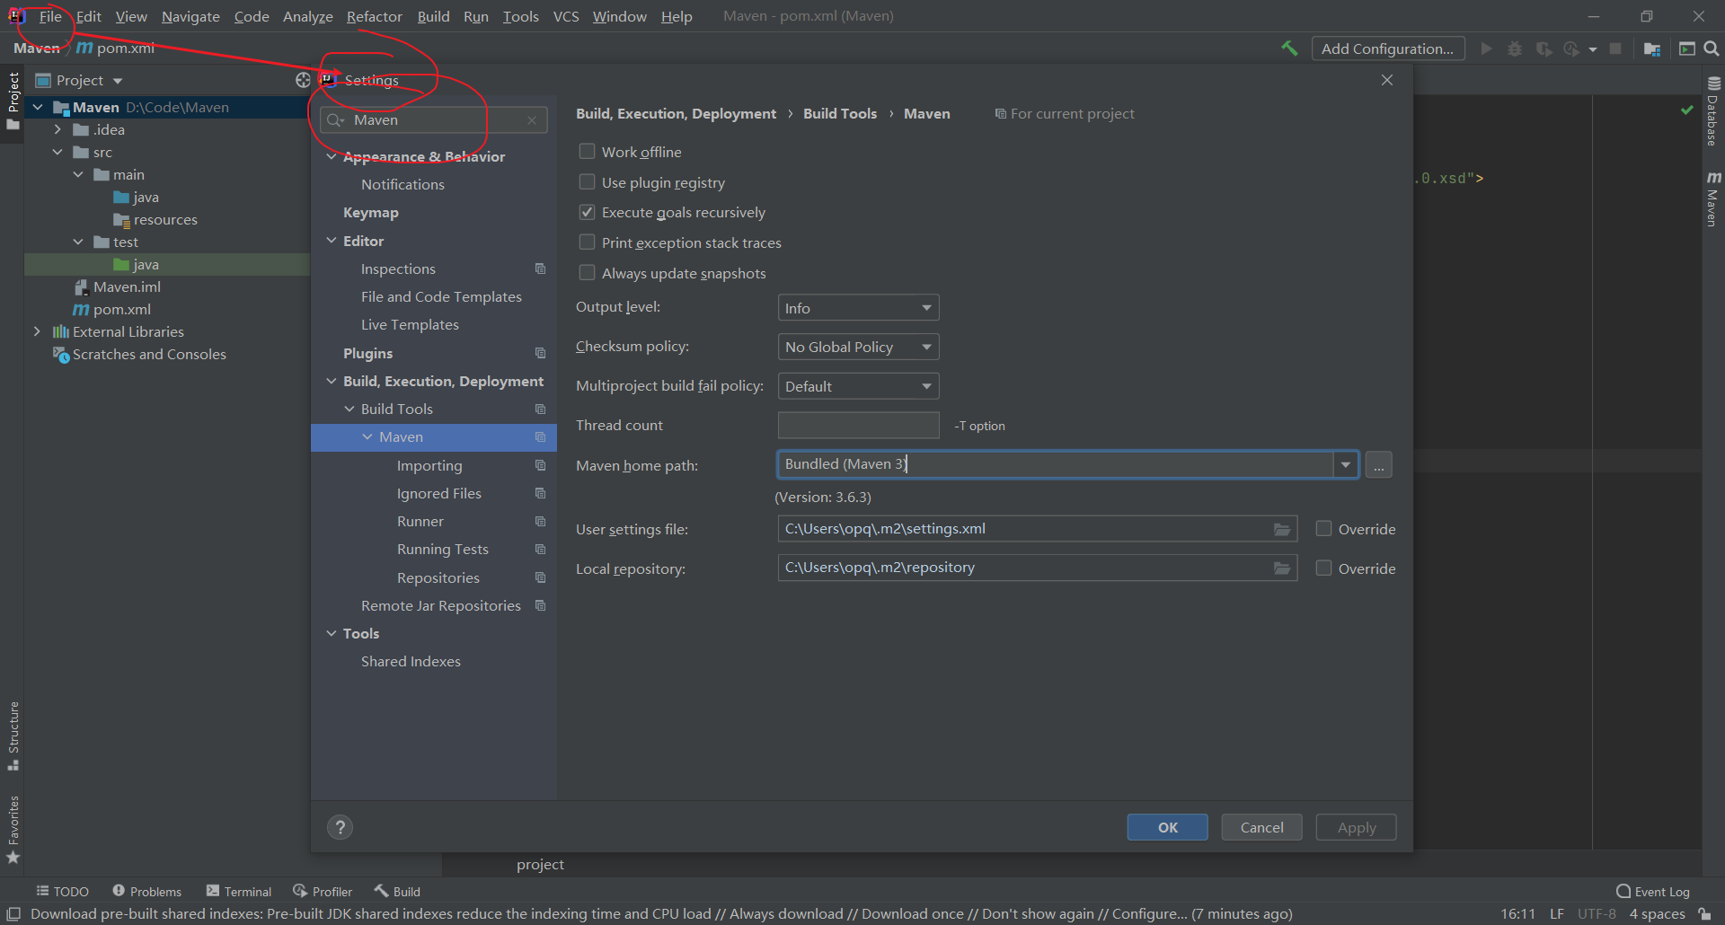Check Override for User settings file
This screenshot has height=925, width=1725.
(x=1323, y=528)
